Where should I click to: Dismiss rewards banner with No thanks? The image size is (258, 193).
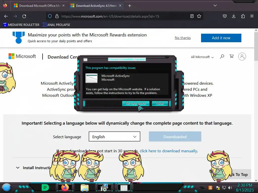183,38
